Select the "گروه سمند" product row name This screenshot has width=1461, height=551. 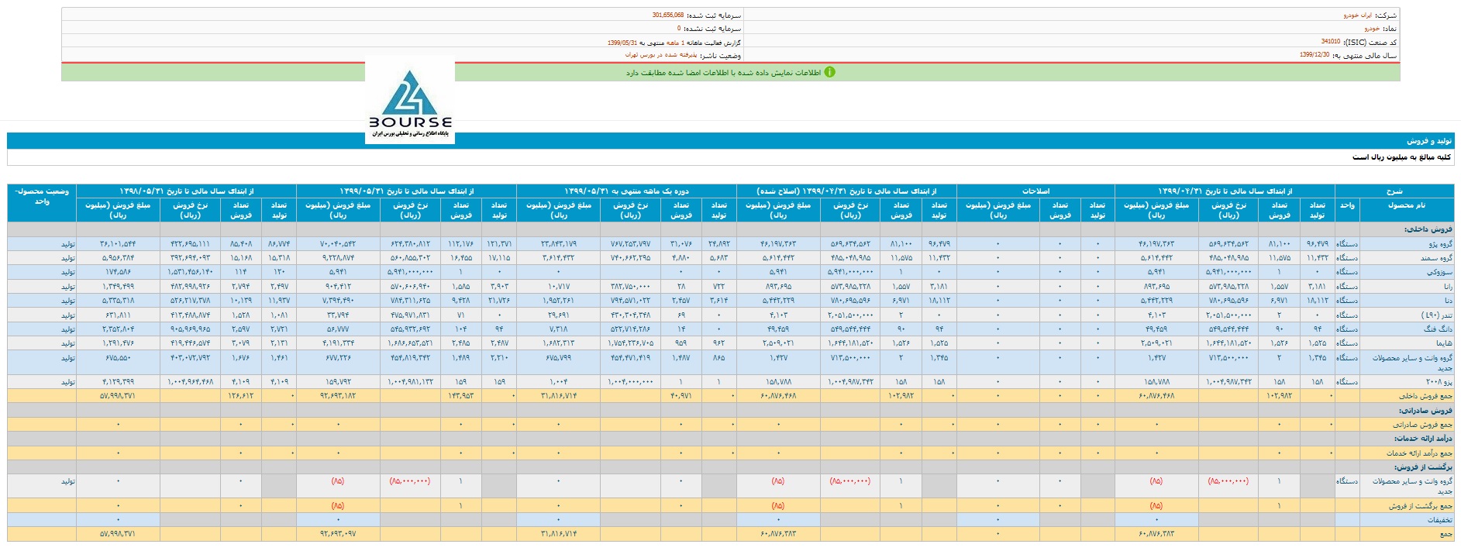(1436, 258)
